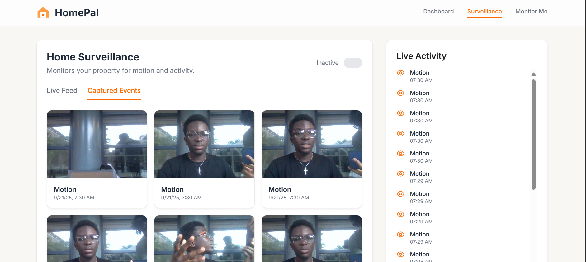586x262 pixels.
Task: Open the Monitor Me page
Action: pos(531,11)
